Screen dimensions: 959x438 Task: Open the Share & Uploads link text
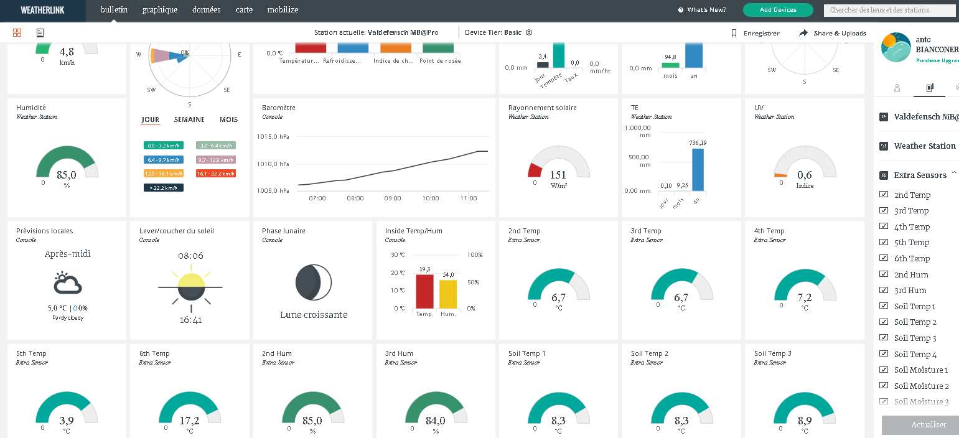tap(840, 33)
